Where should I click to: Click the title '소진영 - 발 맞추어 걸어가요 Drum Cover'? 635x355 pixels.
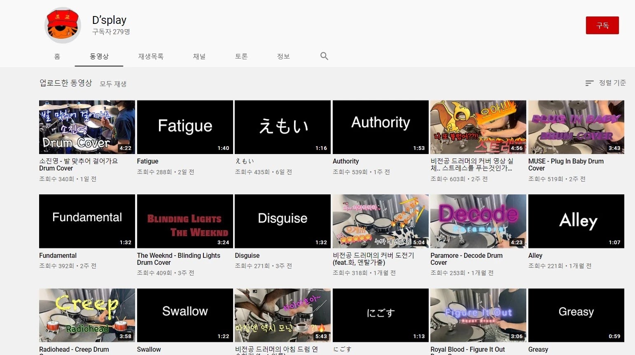point(79,165)
